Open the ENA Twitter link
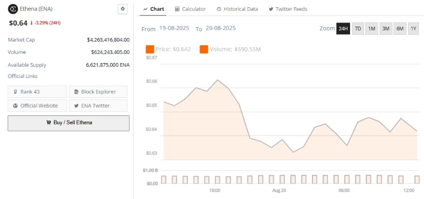 click(x=98, y=106)
